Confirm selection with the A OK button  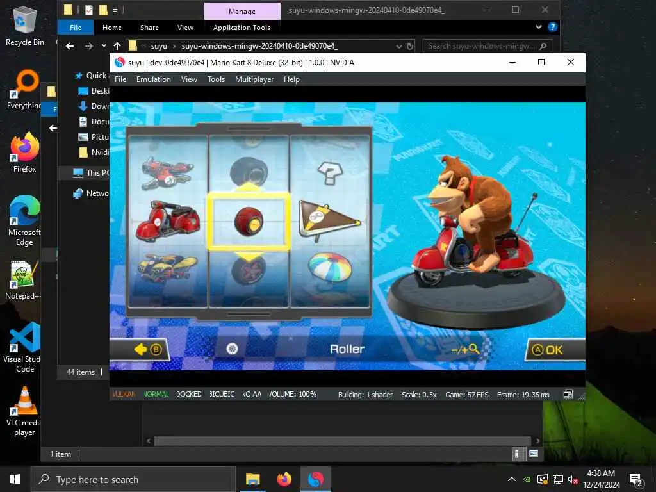[555, 349]
